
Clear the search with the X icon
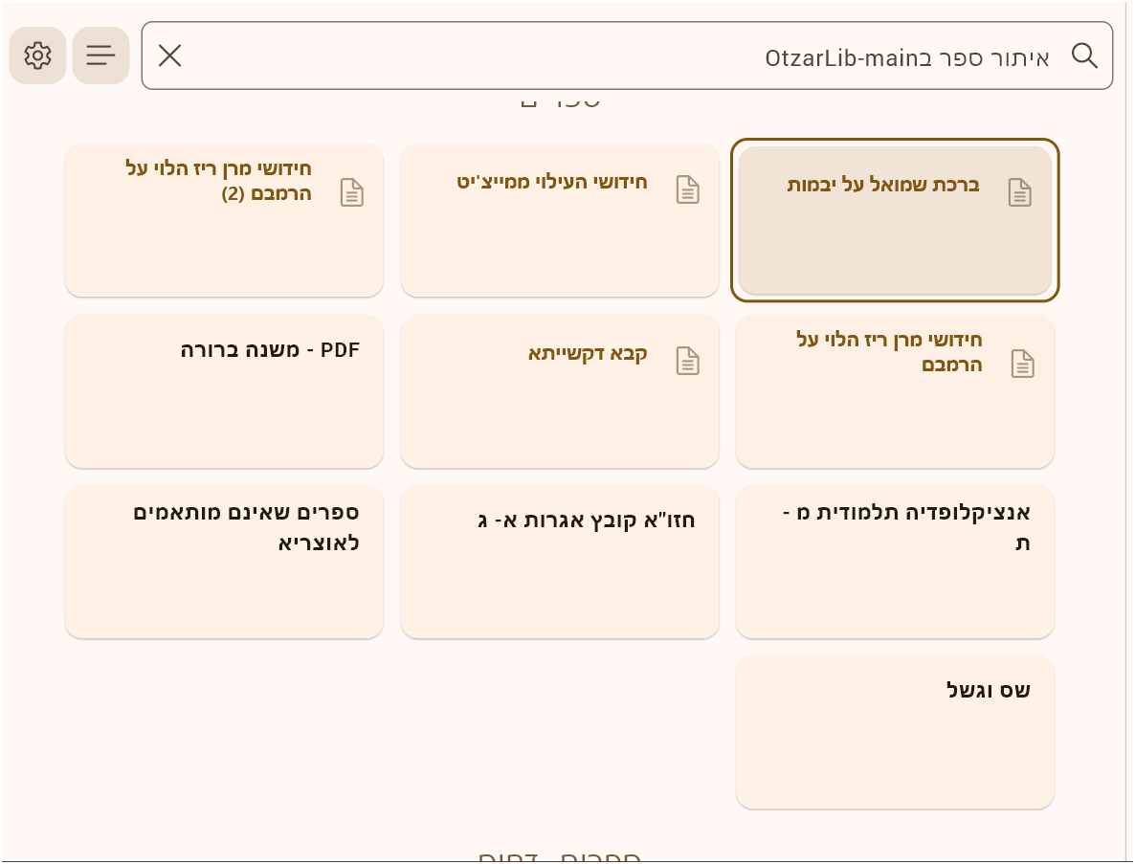169,55
